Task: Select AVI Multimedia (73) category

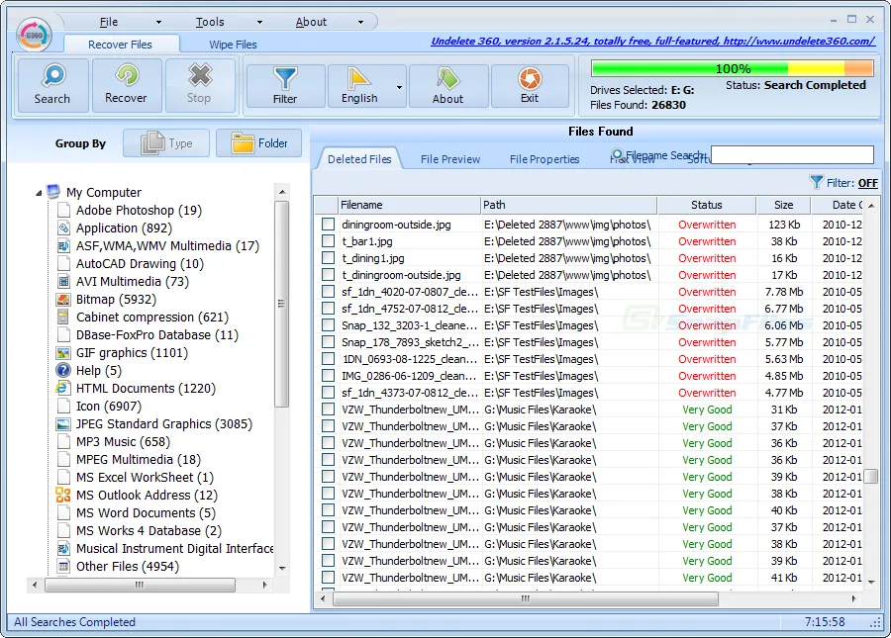Action: (133, 282)
